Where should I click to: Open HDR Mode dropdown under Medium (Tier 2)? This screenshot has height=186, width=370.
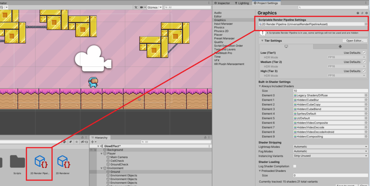347,66
